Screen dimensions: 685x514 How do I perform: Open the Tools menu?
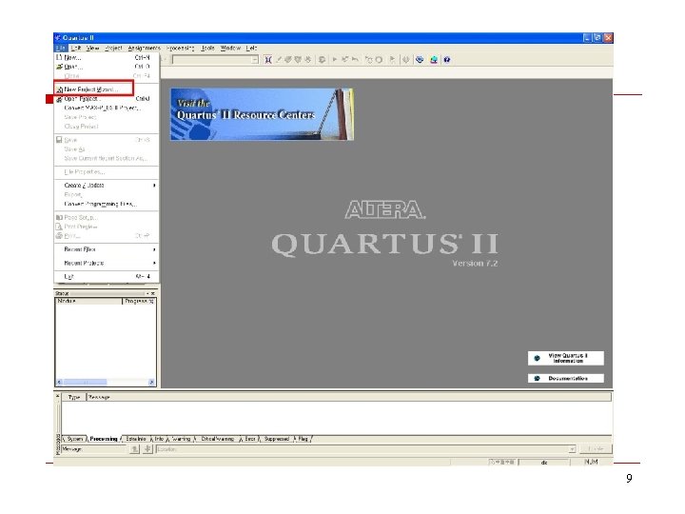(x=208, y=49)
